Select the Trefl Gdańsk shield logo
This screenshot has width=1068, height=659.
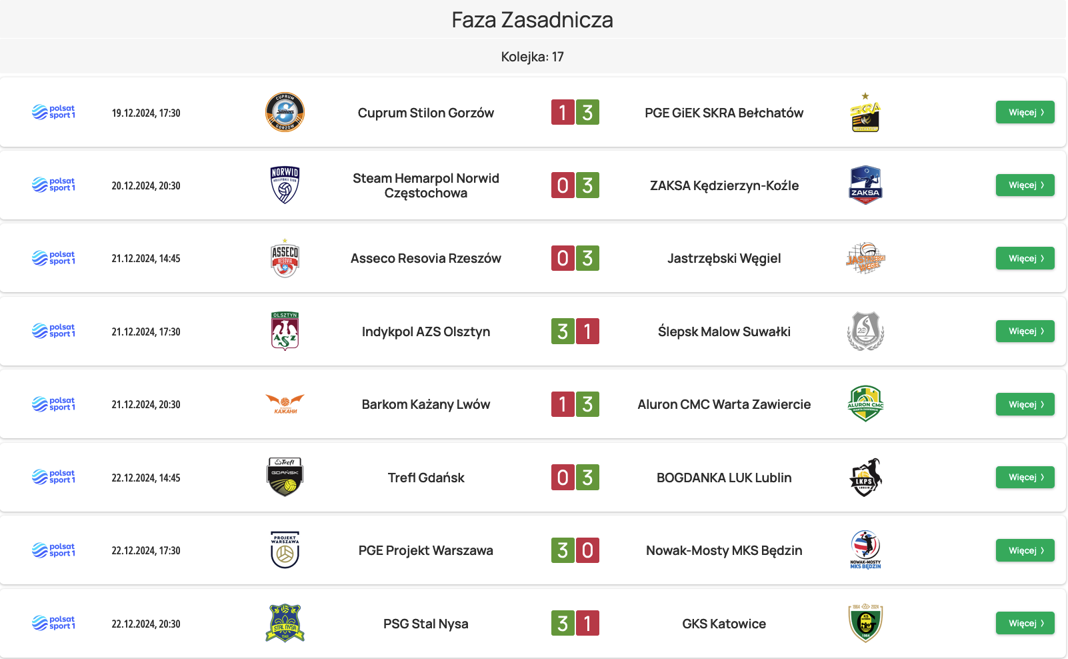coord(285,478)
